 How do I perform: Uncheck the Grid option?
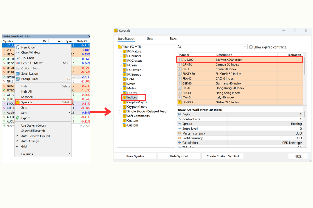pyautogui.click(x=17, y=146)
